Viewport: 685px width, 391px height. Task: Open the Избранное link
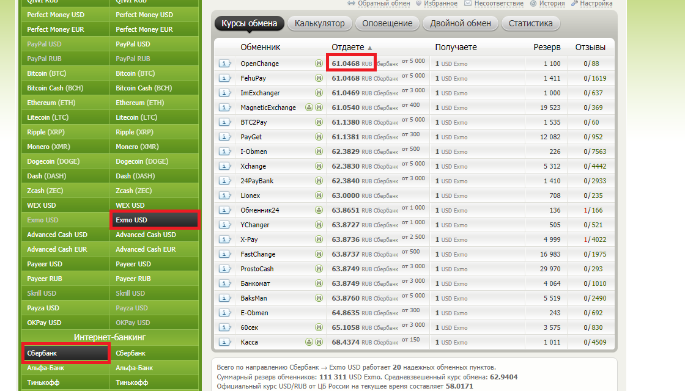tap(440, 4)
